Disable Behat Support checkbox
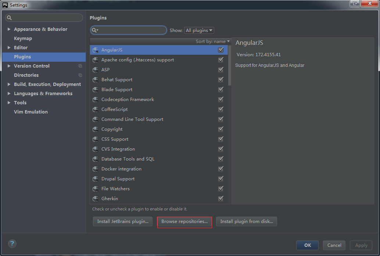380x256 pixels. tap(221, 80)
